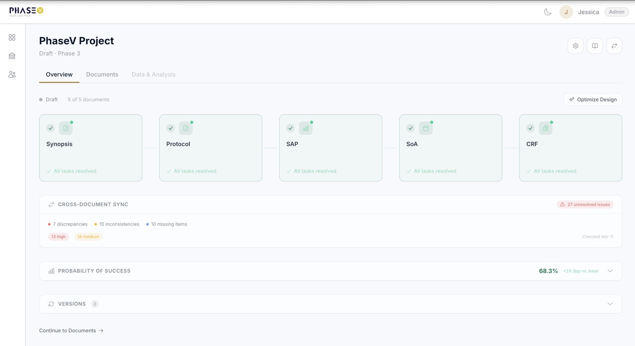Click the CRF checkmark circle

[530, 128]
